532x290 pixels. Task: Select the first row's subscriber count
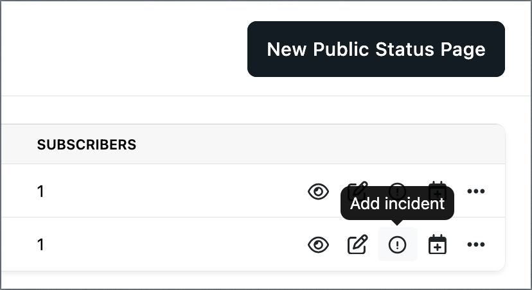(40, 191)
